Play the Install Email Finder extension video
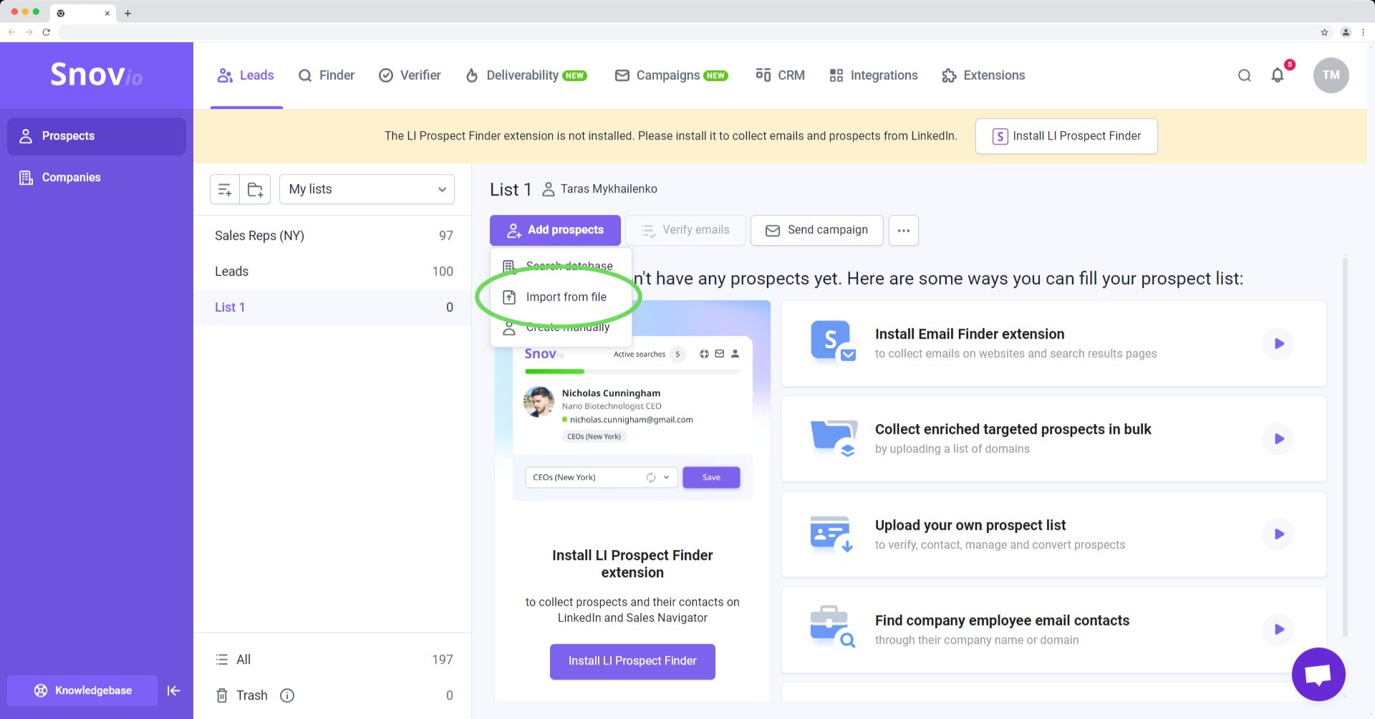1375x719 pixels. (x=1278, y=344)
